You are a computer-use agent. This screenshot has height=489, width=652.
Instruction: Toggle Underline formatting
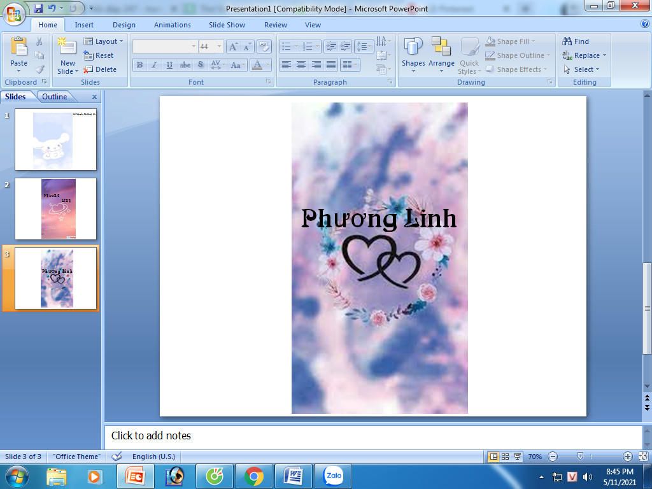tap(169, 65)
